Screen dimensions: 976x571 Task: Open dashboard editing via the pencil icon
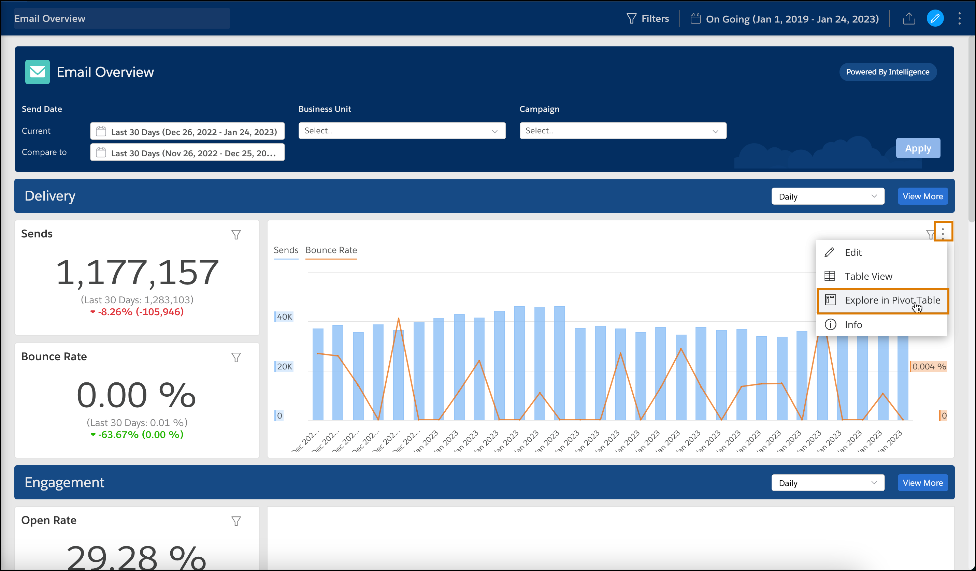point(935,18)
